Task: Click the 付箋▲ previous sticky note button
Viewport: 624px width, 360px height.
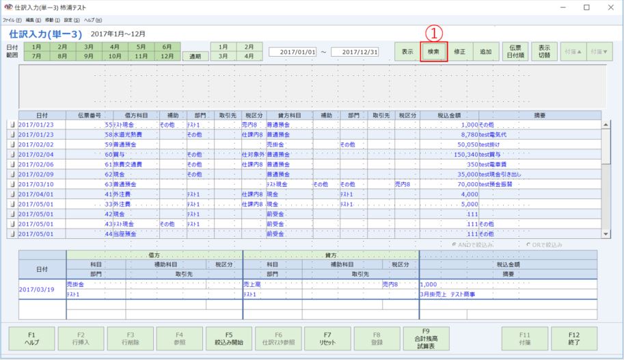Action: (x=573, y=51)
